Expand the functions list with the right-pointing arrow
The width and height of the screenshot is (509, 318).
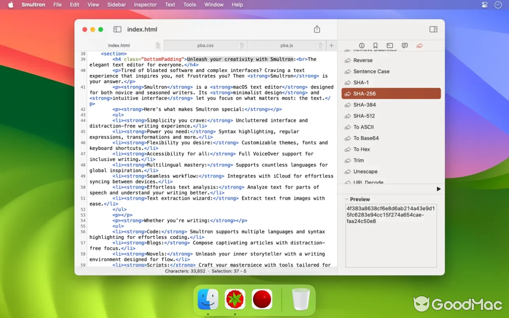click(x=439, y=189)
